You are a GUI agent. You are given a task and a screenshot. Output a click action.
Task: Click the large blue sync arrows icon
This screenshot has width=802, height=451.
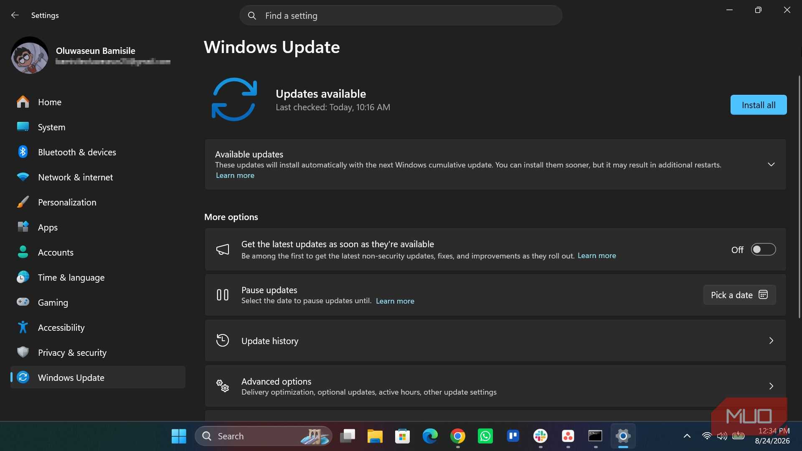click(x=234, y=100)
